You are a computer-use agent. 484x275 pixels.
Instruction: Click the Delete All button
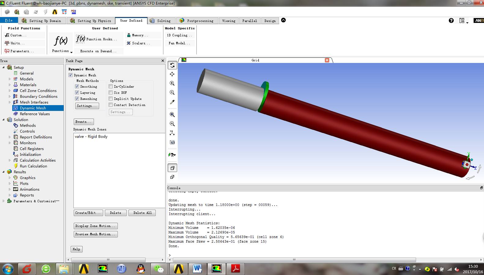coord(142,213)
